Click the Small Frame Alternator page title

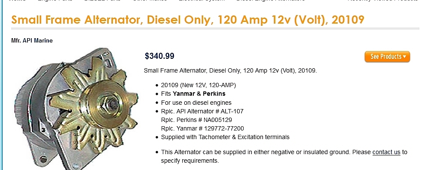[x=187, y=20]
